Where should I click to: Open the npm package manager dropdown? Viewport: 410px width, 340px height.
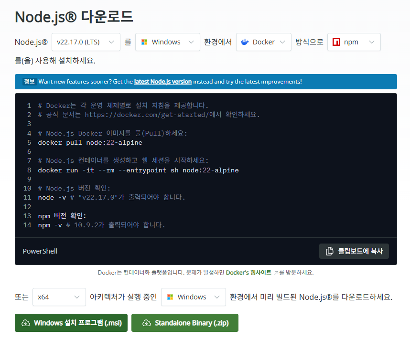tap(354, 42)
